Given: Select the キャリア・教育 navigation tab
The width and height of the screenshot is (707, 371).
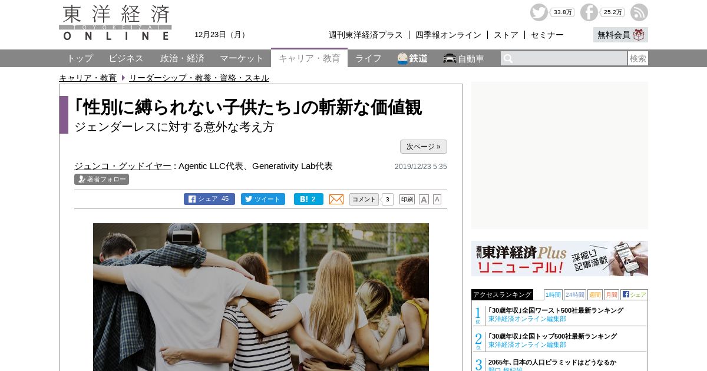Looking at the screenshot, I should pos(309,58).
